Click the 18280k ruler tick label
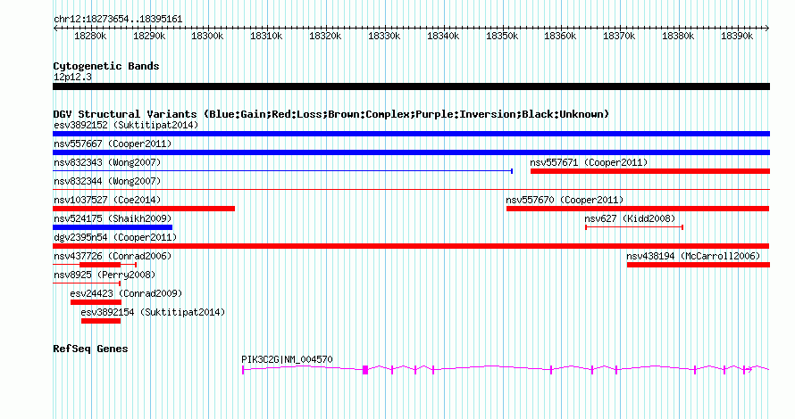Viewport: 795px width, 419px height. tap(90, 36)
